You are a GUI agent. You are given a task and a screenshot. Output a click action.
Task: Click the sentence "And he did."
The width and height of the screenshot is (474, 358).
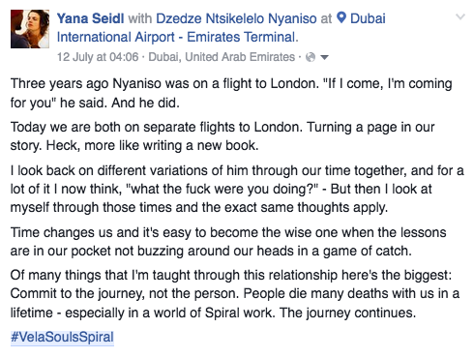145,103
